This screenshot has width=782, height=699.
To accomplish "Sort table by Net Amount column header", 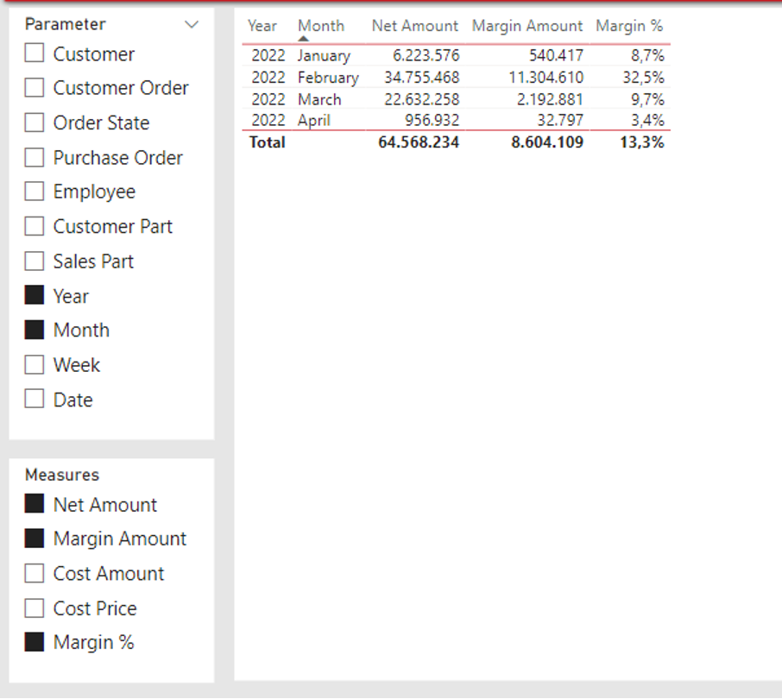I will [415, 26].
